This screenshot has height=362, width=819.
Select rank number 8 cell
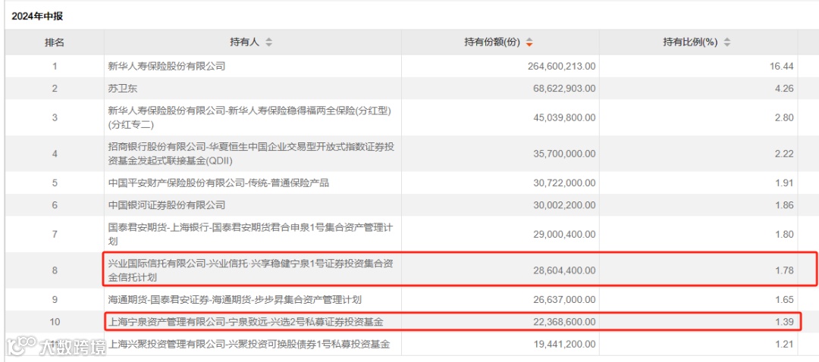55,270
